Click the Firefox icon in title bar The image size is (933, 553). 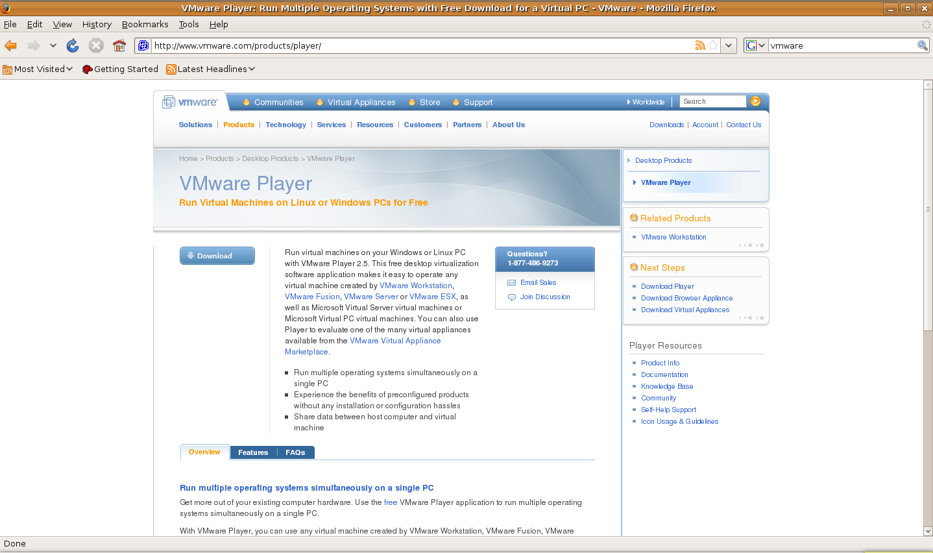pos(6,8)
